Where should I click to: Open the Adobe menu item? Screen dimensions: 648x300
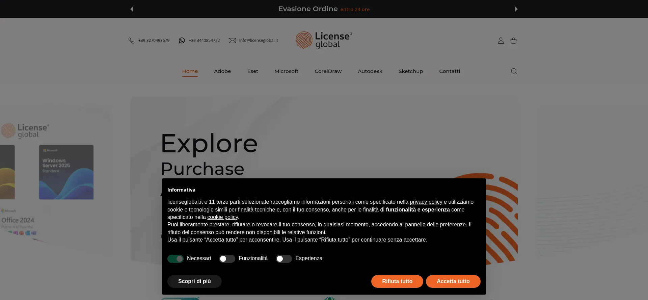(222, 71)
